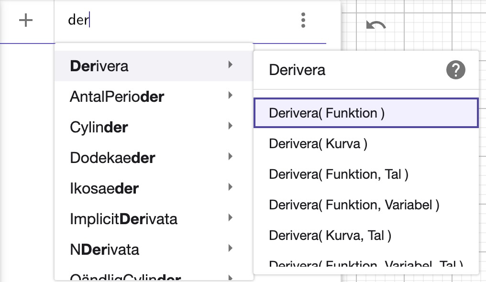Expand the AntalPerioder command chevron
The image size is (486, 282).
point(231,96)
